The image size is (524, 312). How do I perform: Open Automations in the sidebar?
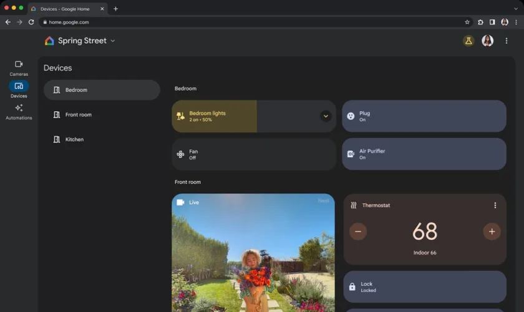click(x=19, y=112)
